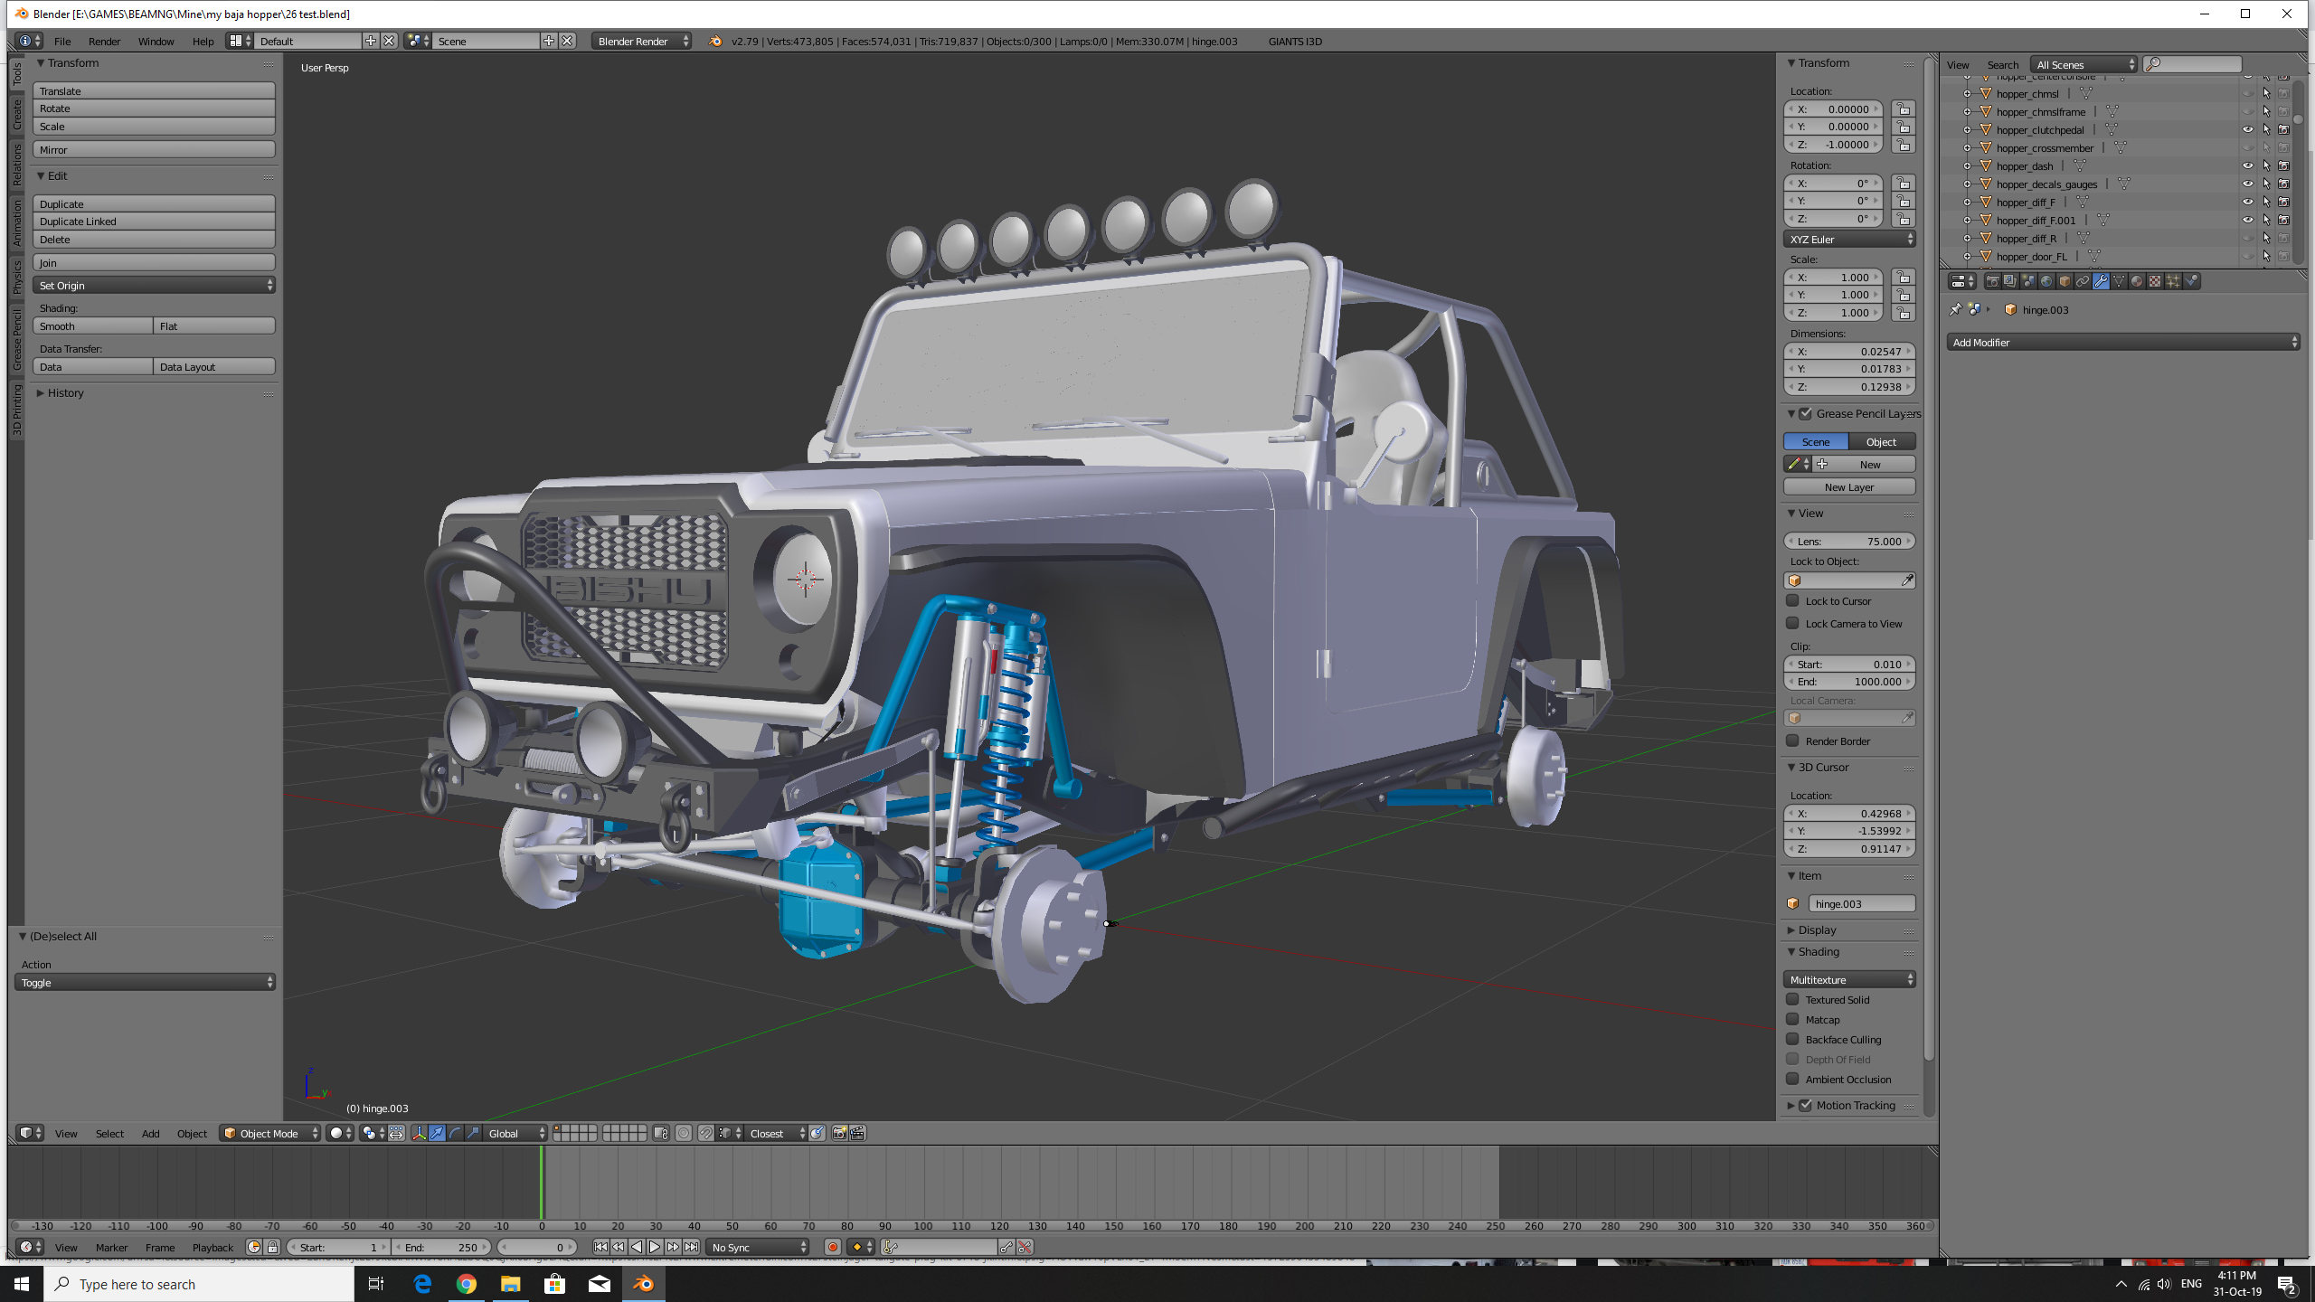Screen dimensions: 2315x1302
Task: Open the Material properties tab icon
Action: (x=2137, y=281)
